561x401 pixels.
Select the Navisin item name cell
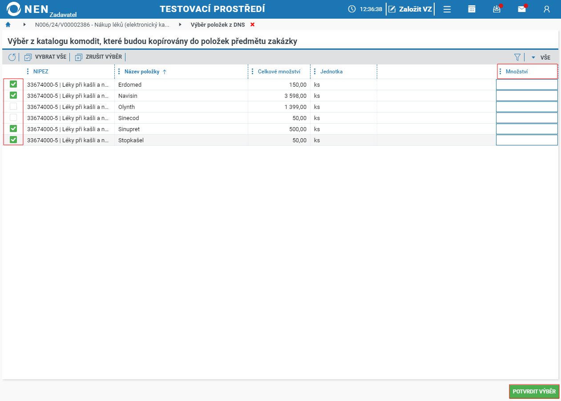click(x=181, y=96)
